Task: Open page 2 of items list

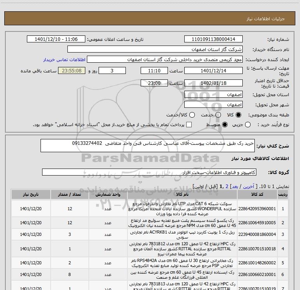Action: (227, 186)
